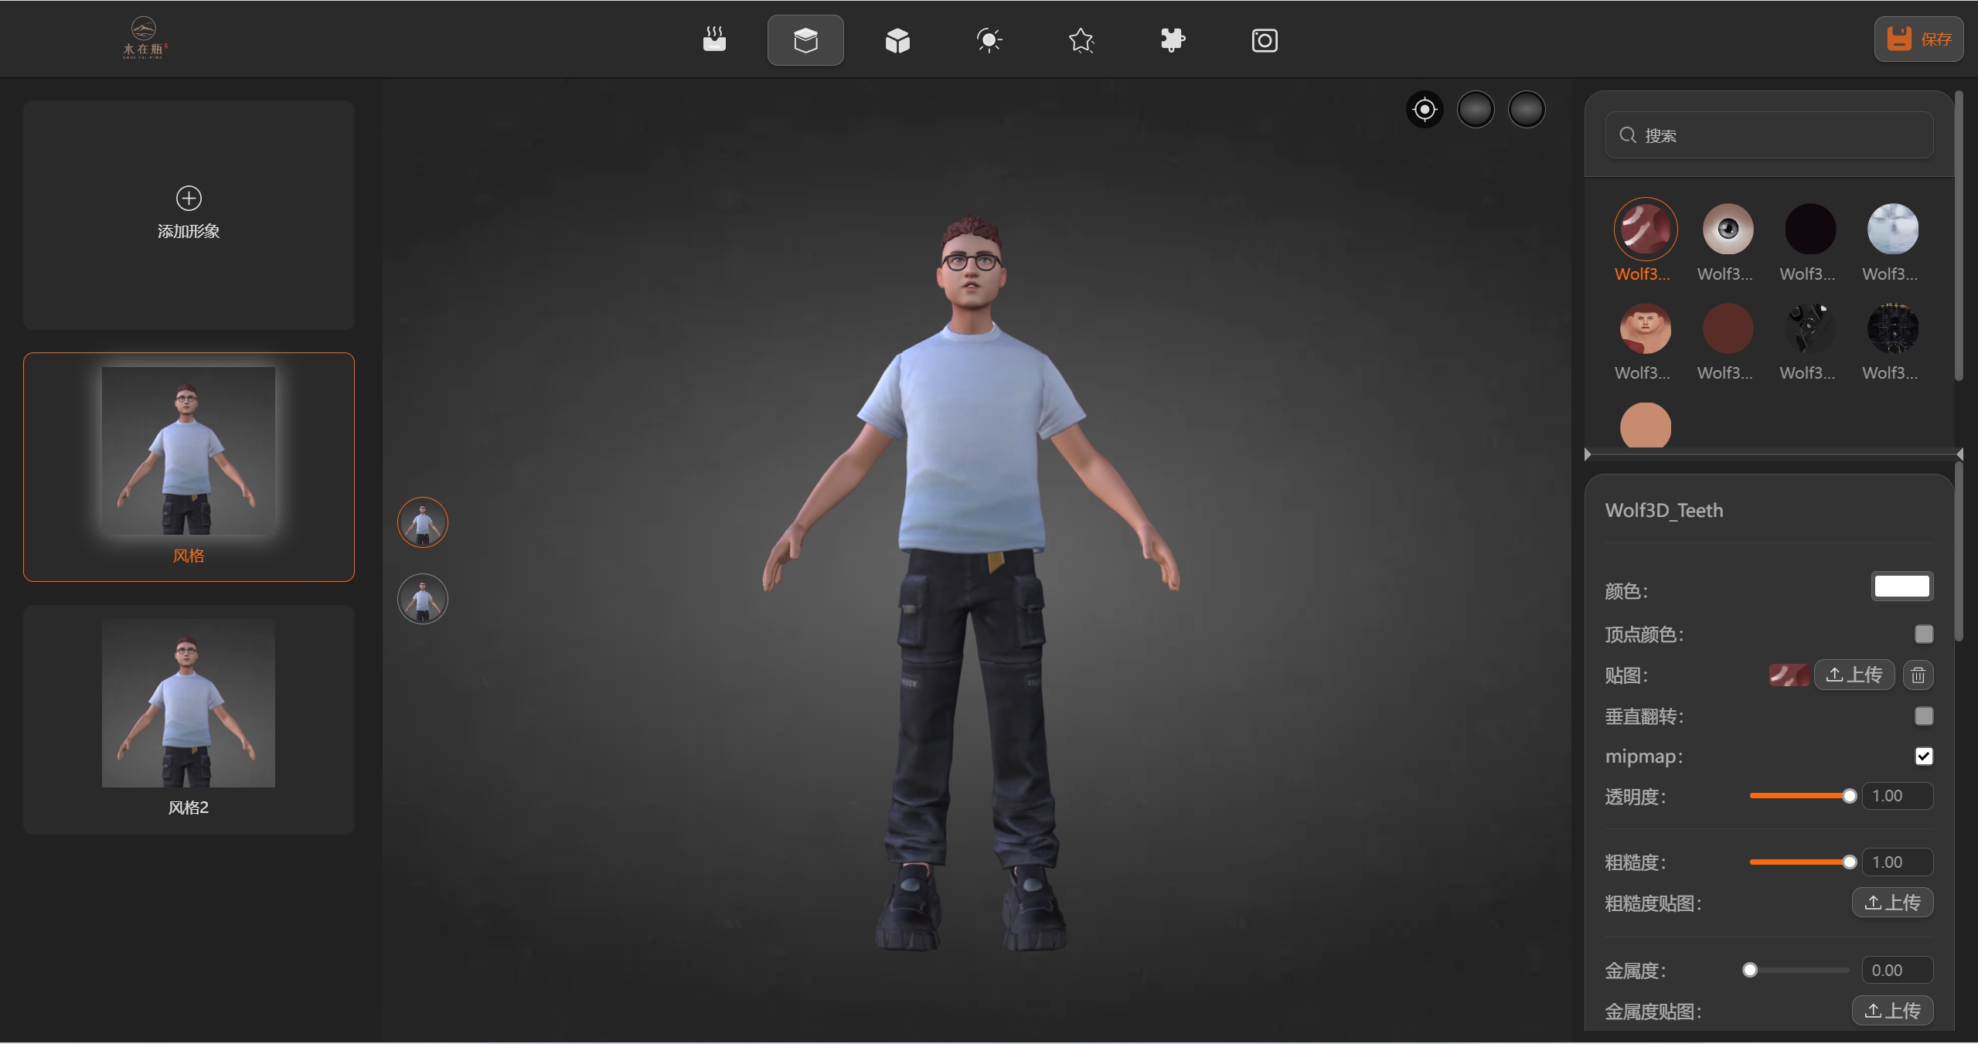Open the lighting sun toolbar tab

pos(989,39)
